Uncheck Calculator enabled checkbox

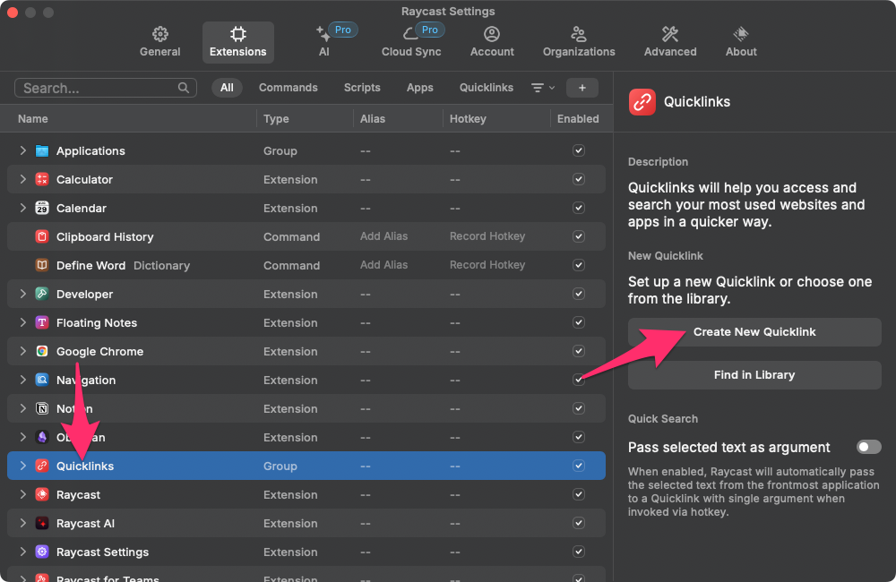pyautogui.click(x=578, y=179)
